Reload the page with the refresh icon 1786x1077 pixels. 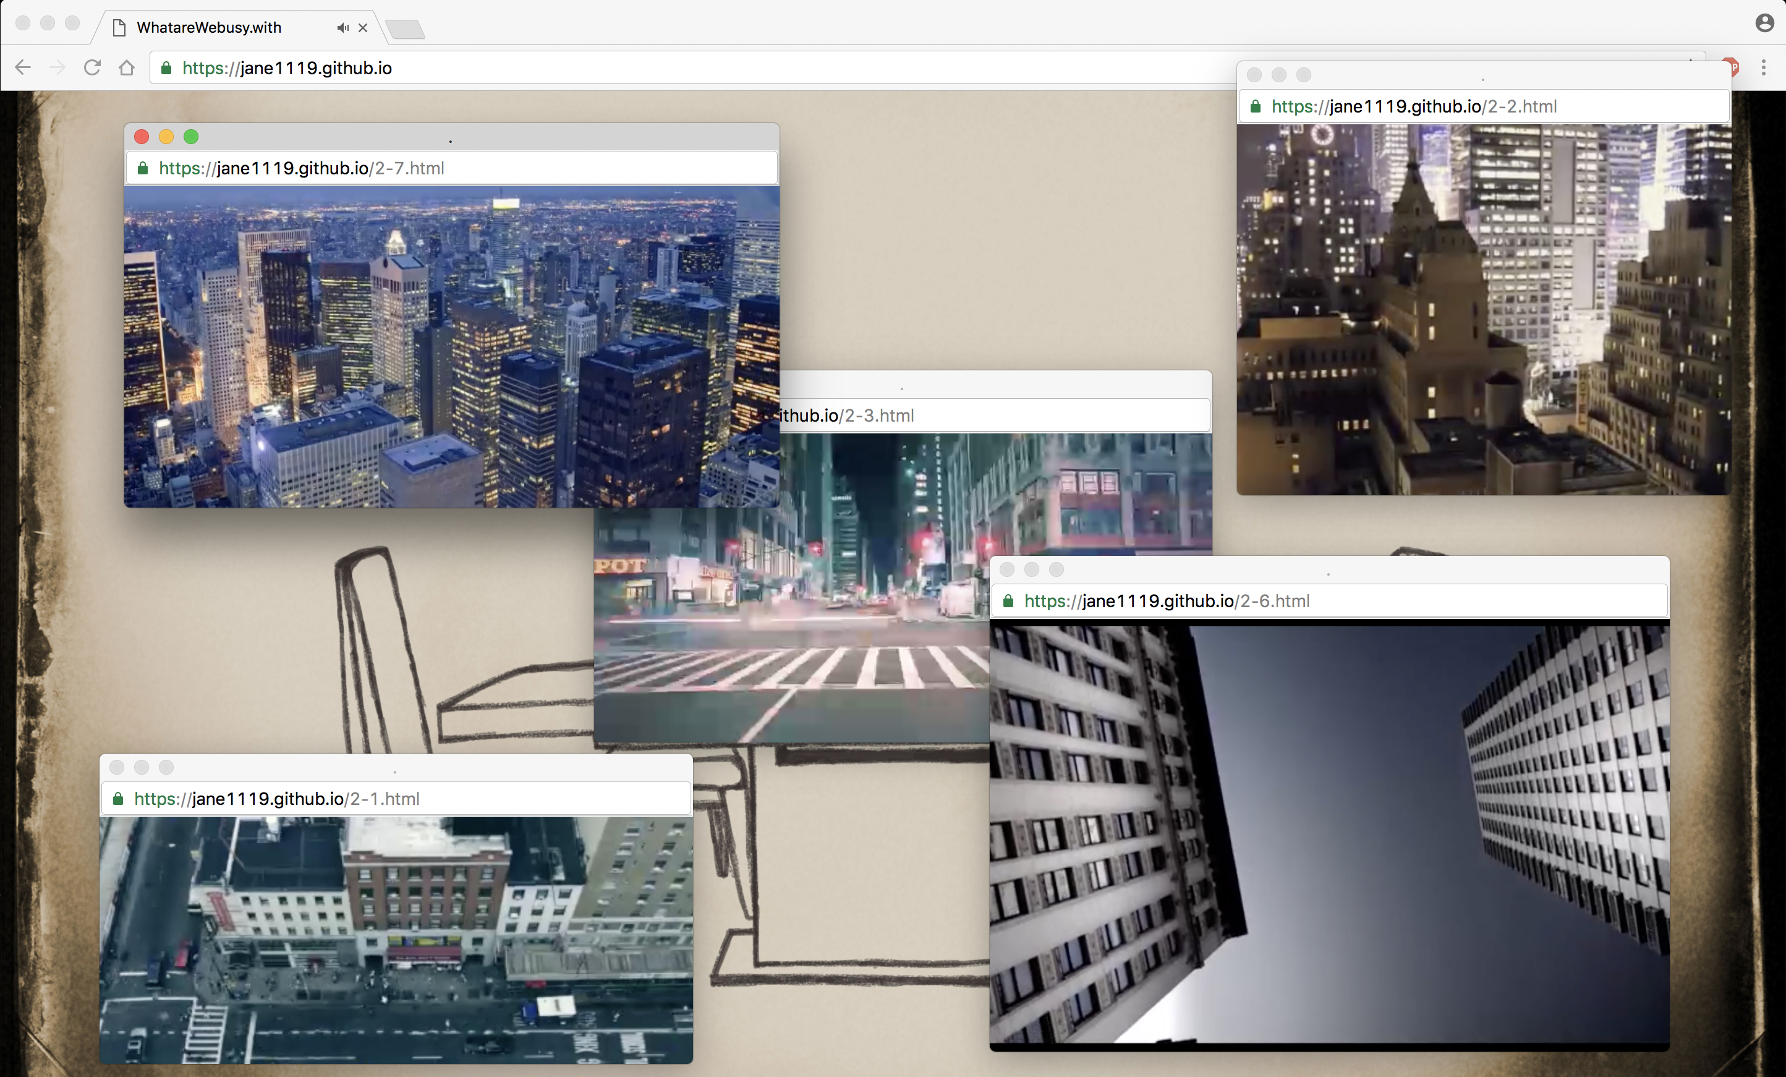click(92, 67)
